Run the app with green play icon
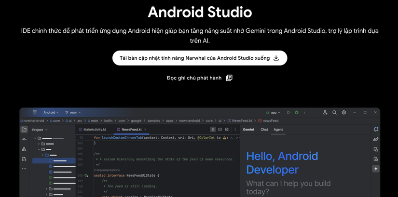Screen dimensions: 398x197 tap(288, 112)
